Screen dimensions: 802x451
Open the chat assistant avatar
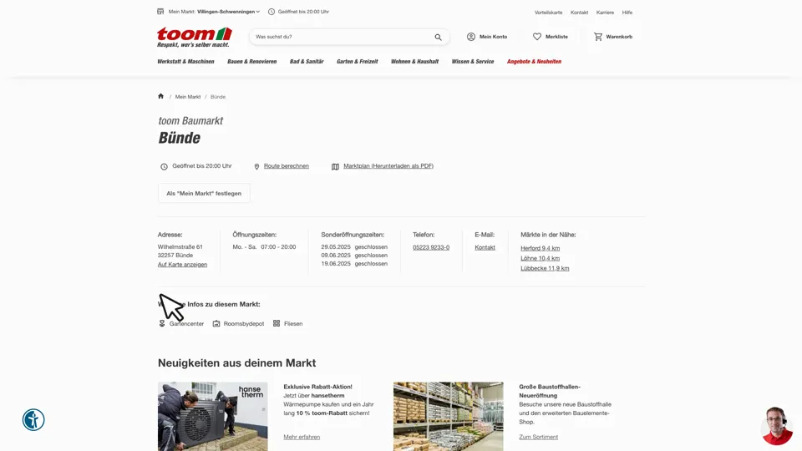(777, 426)
